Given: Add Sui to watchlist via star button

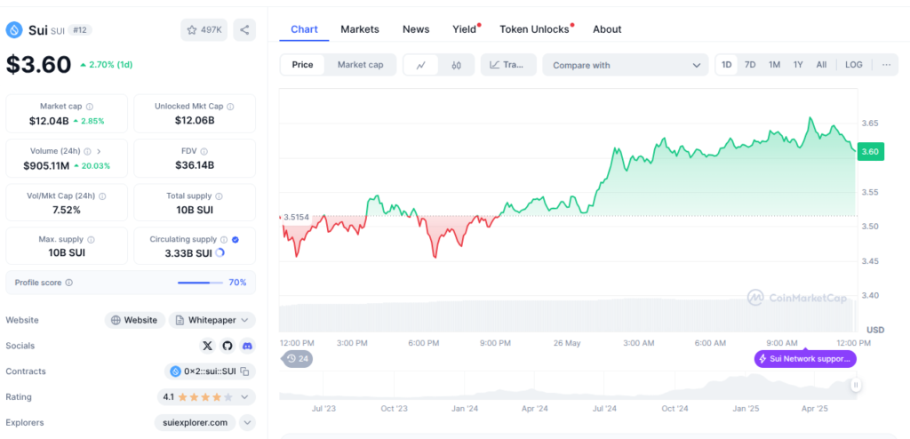Looking at the screenshot, I should [204, 30].
